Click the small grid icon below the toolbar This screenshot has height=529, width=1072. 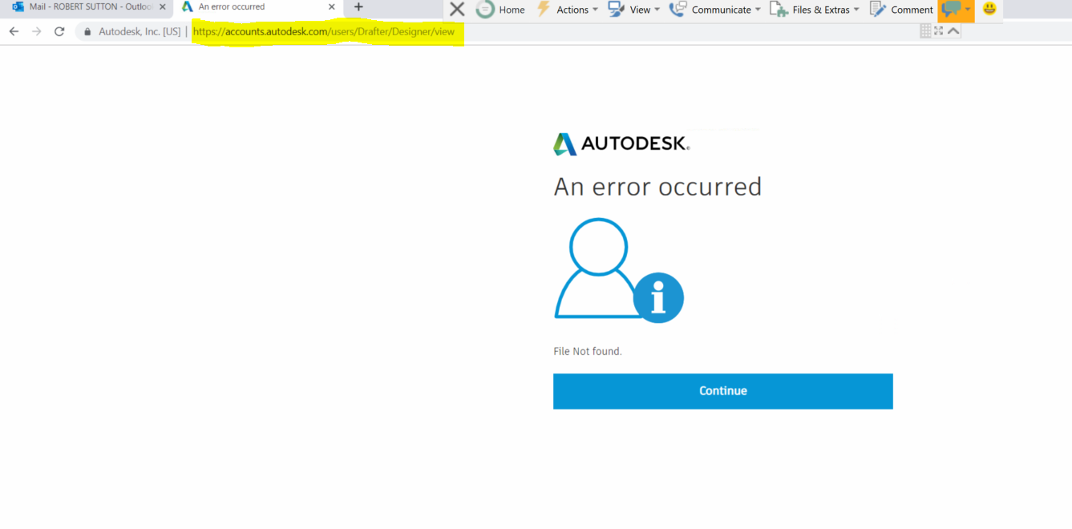924,30
